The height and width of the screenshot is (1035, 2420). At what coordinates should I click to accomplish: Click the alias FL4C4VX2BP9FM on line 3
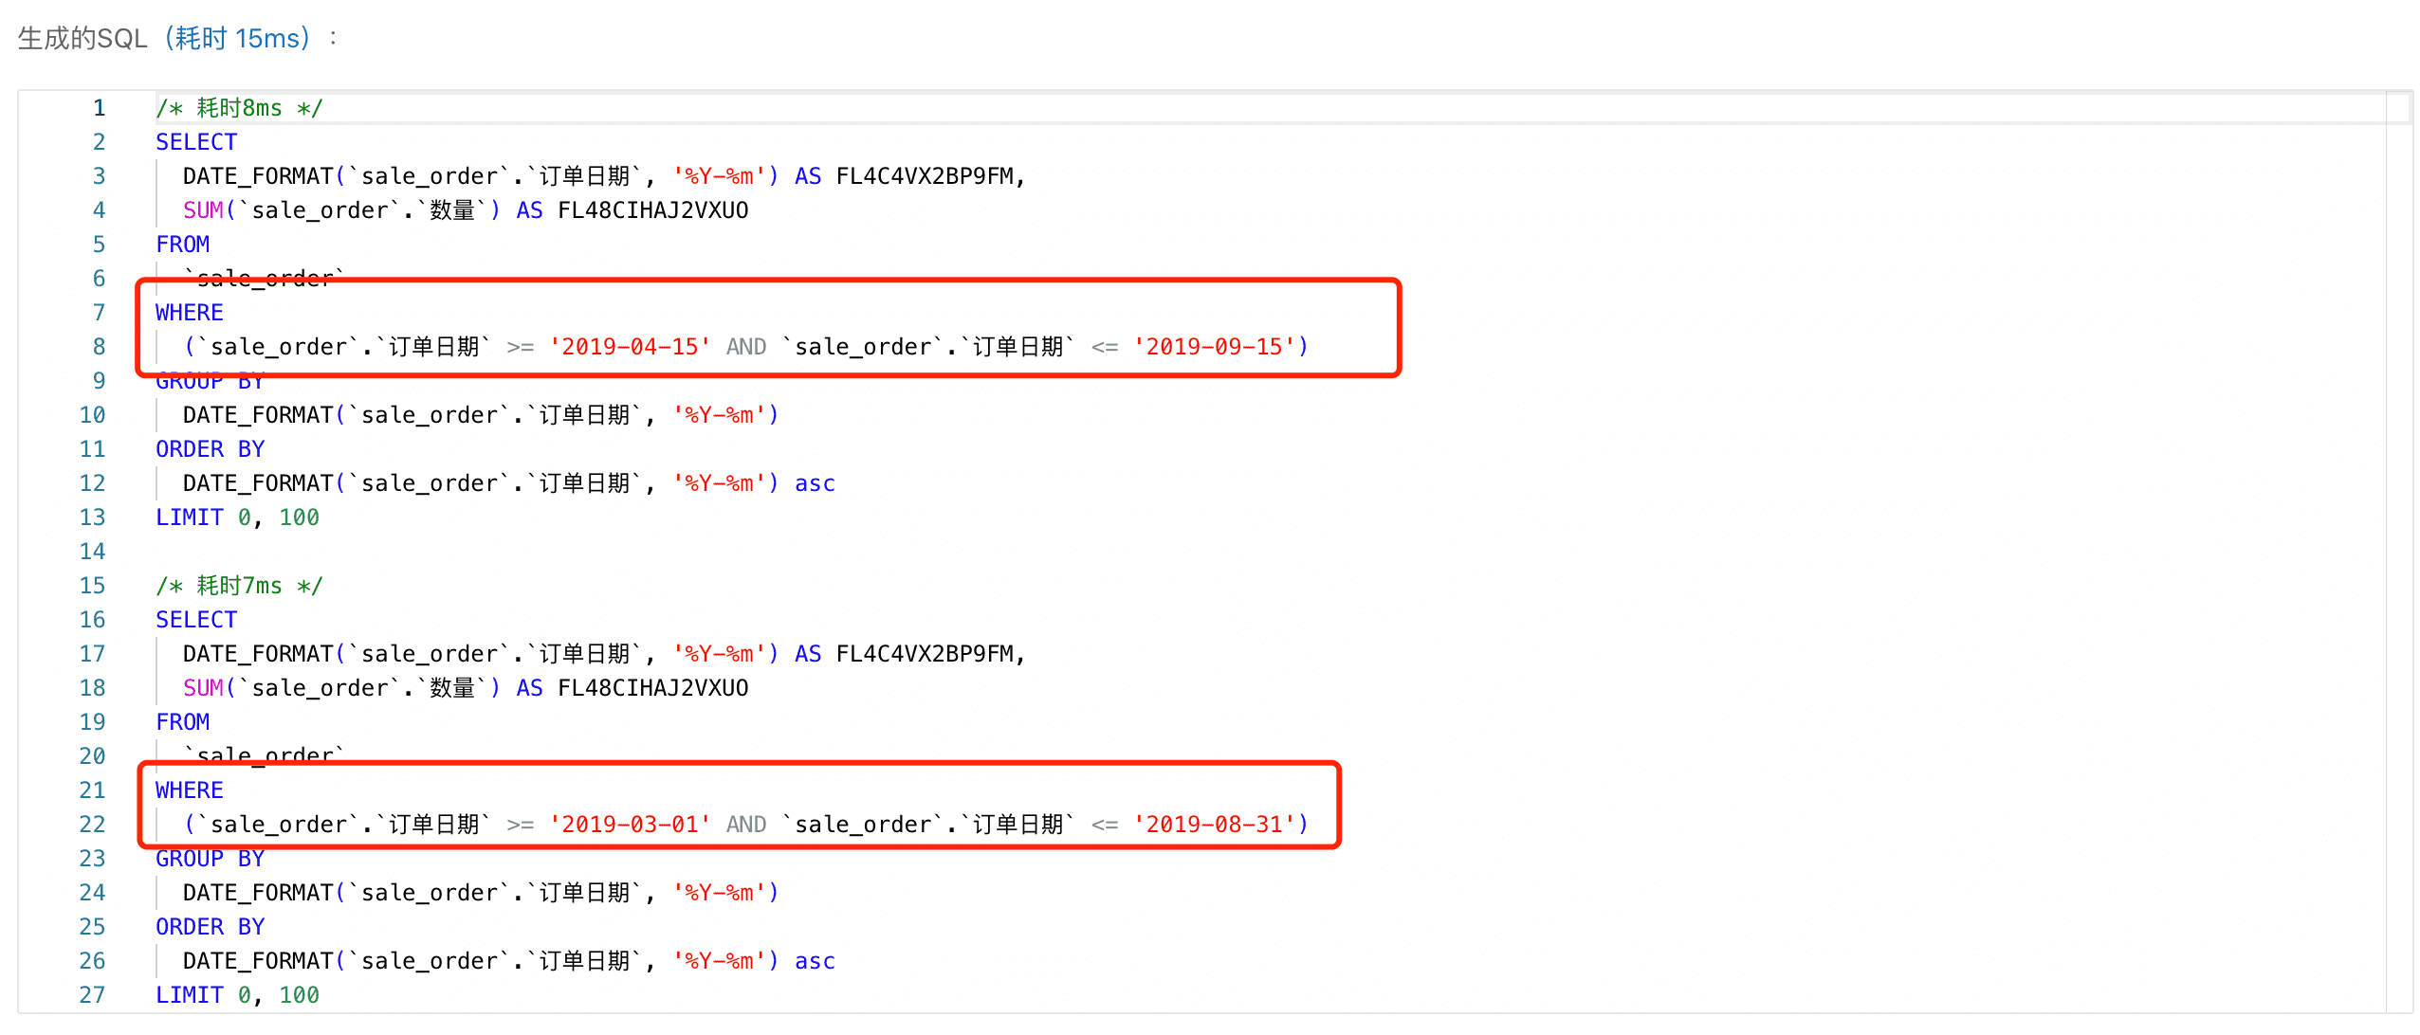[924, 176]
